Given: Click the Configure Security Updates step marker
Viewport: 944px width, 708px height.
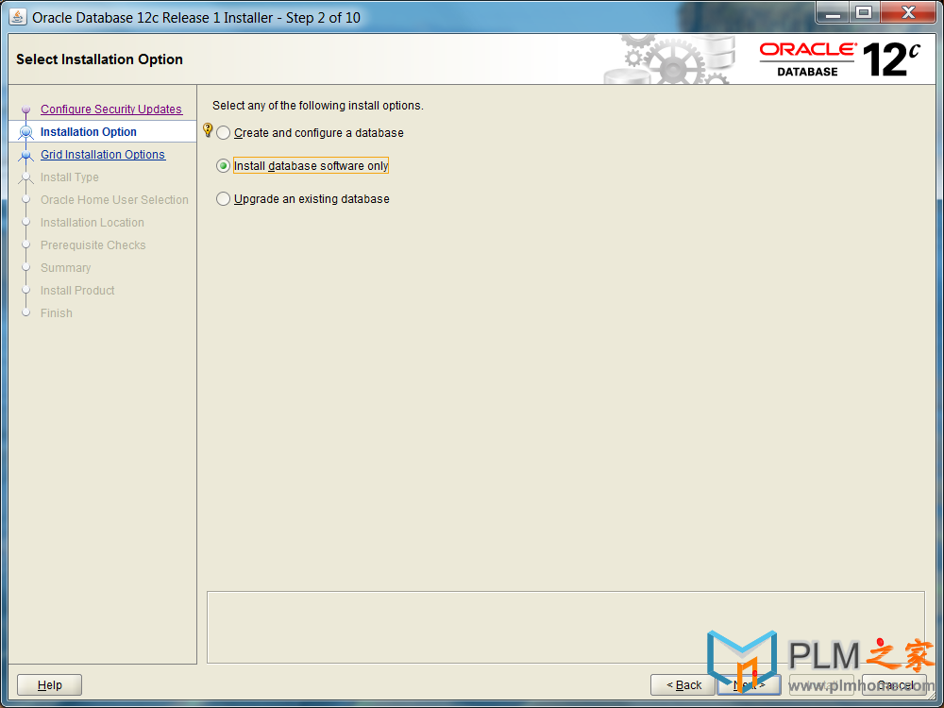Looking at the screenshot, I should (x=25, y=110).
